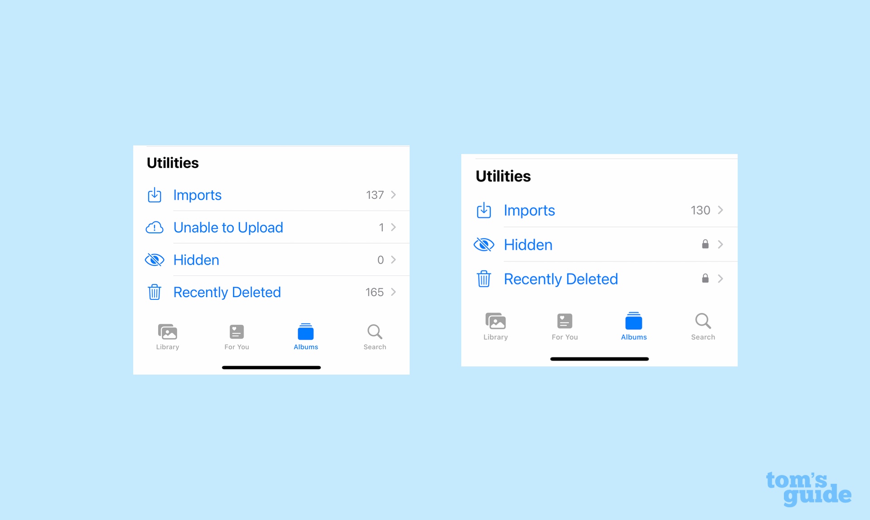The image size is (870, 520).
Task: Expand Imports chevron left panel
Action: (x=394, y=195)
